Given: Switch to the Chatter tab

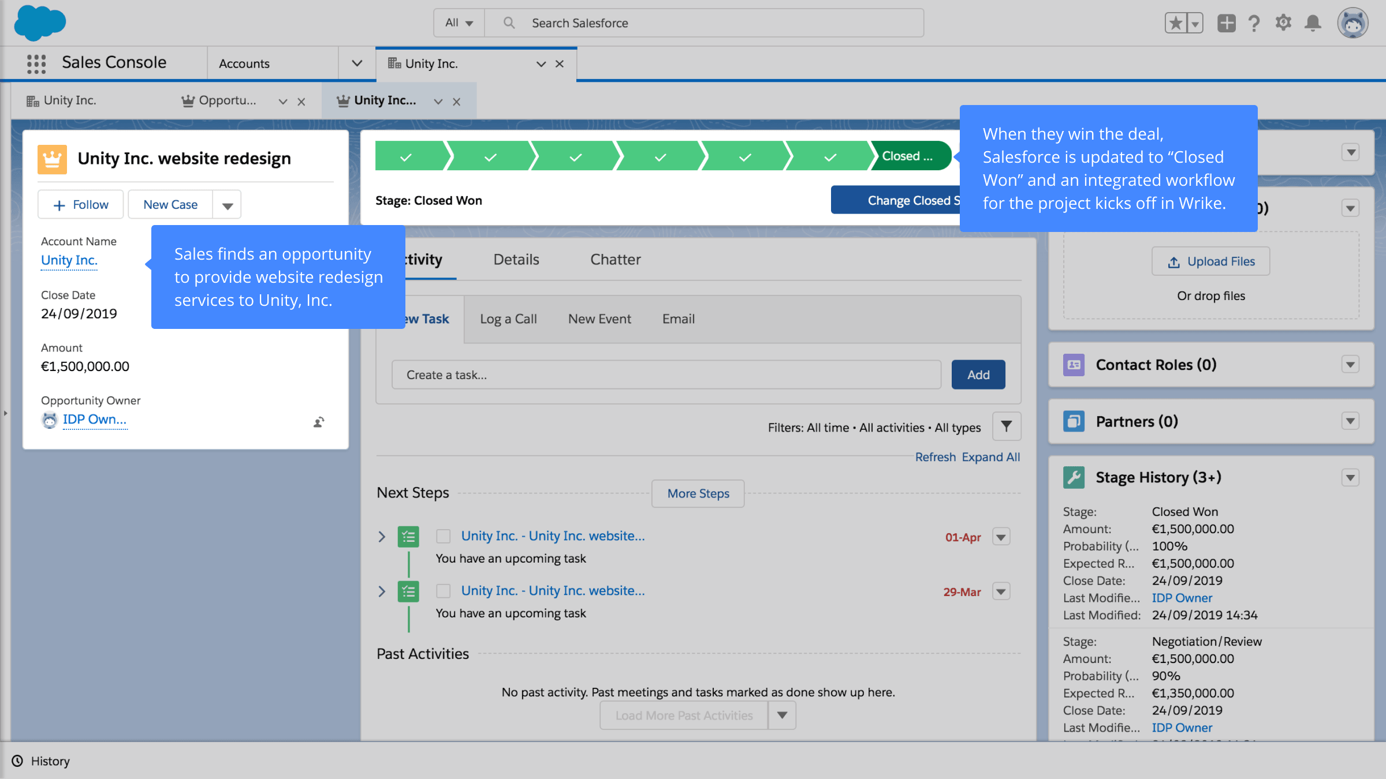Looking at the screenshot, I should 616,260.
